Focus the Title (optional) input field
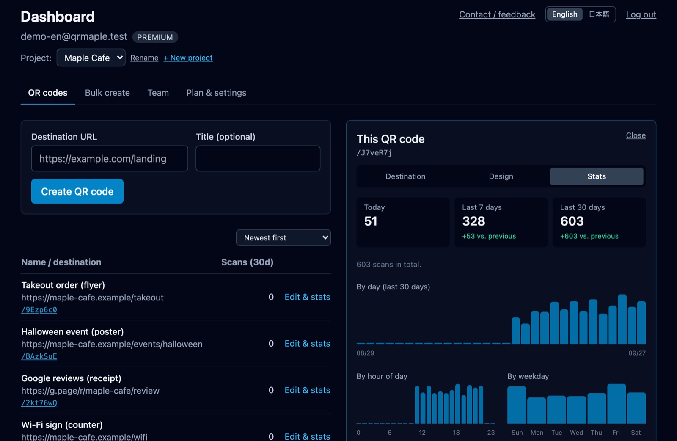Image resolution: width=677 pixels, height=441 pixels. pos(258,159)
